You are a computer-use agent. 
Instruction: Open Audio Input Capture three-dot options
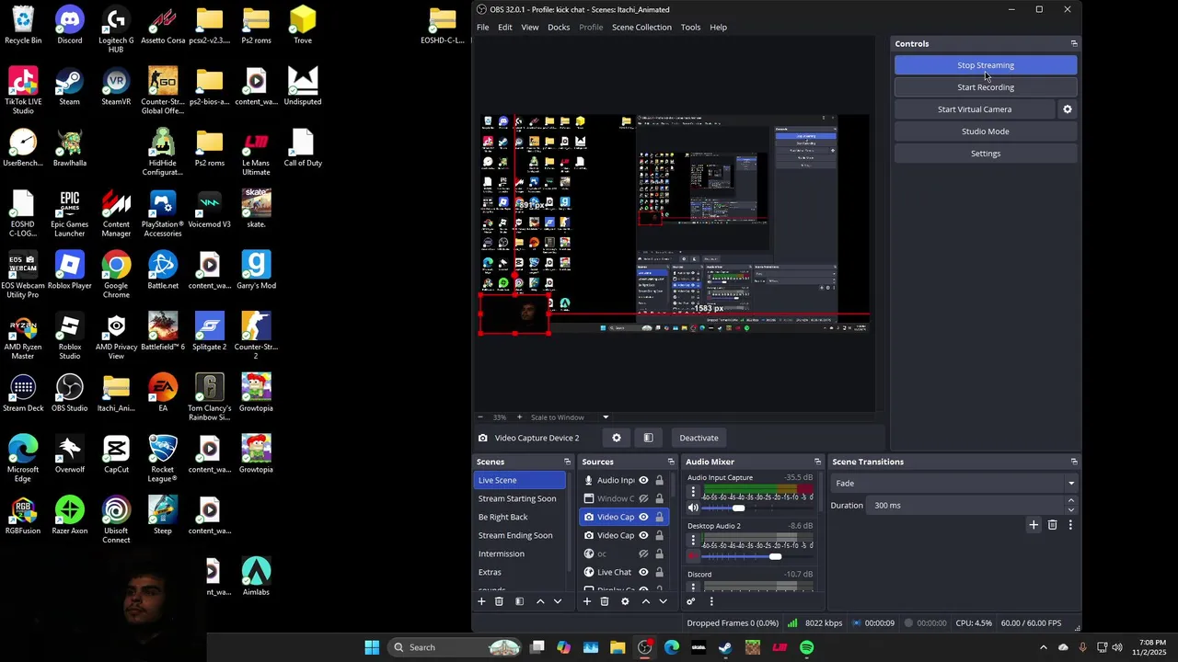[x=693, y=492]
